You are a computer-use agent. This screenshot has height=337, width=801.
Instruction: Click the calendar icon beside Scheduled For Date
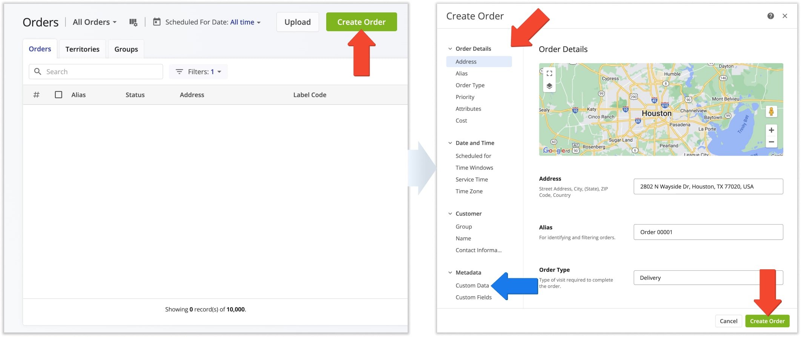(x=157, y=22)
